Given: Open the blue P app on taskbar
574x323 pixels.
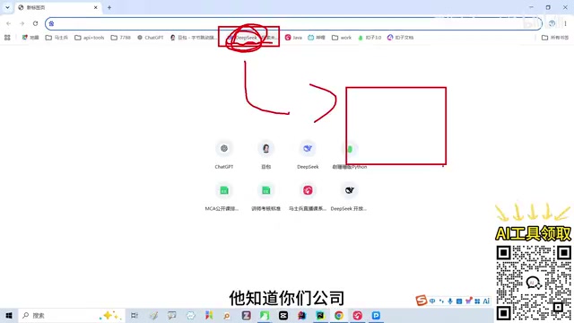Looking at the screenshot, I should 376,315.
